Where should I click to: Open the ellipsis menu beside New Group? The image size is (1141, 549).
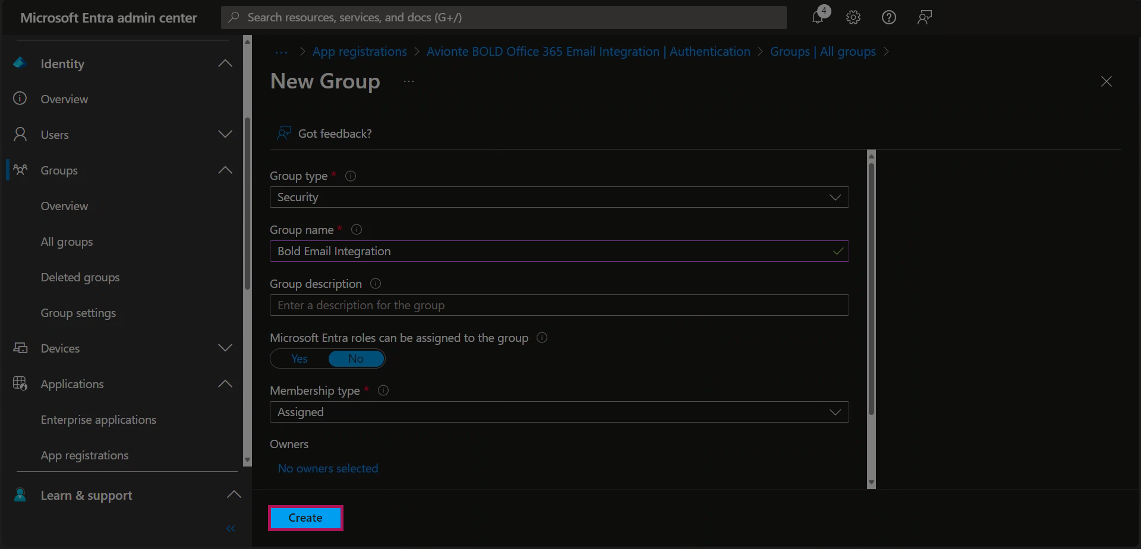click(409, 81)
